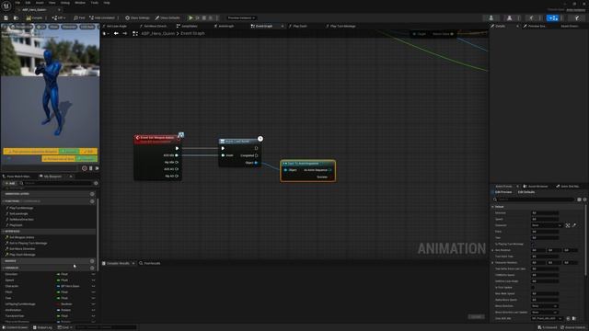Collapse the Functions section
The height and width of the screenshot is (331, 589).
pos(4,201)
